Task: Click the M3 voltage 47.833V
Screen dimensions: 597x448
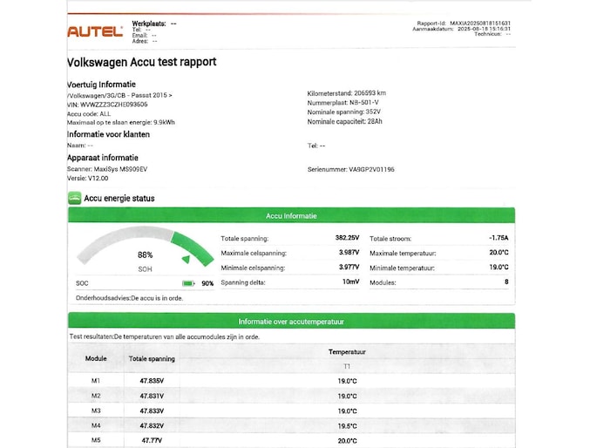Action: [152, 411]
